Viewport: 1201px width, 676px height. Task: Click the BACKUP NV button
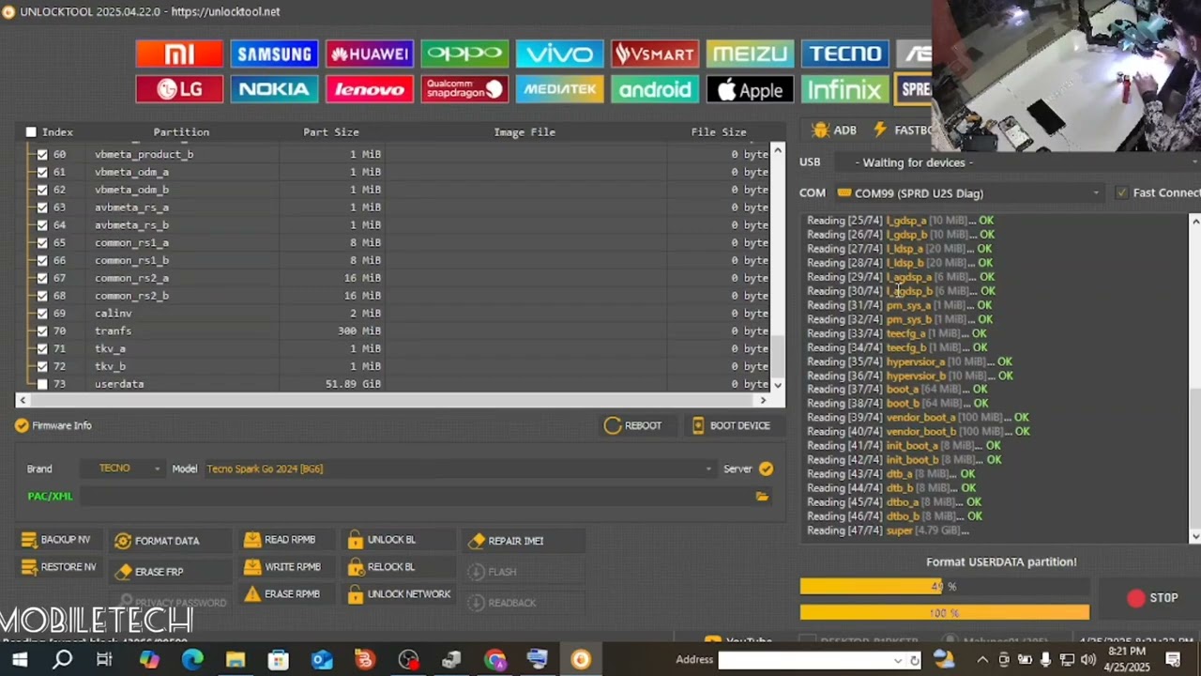click(56, 540)
